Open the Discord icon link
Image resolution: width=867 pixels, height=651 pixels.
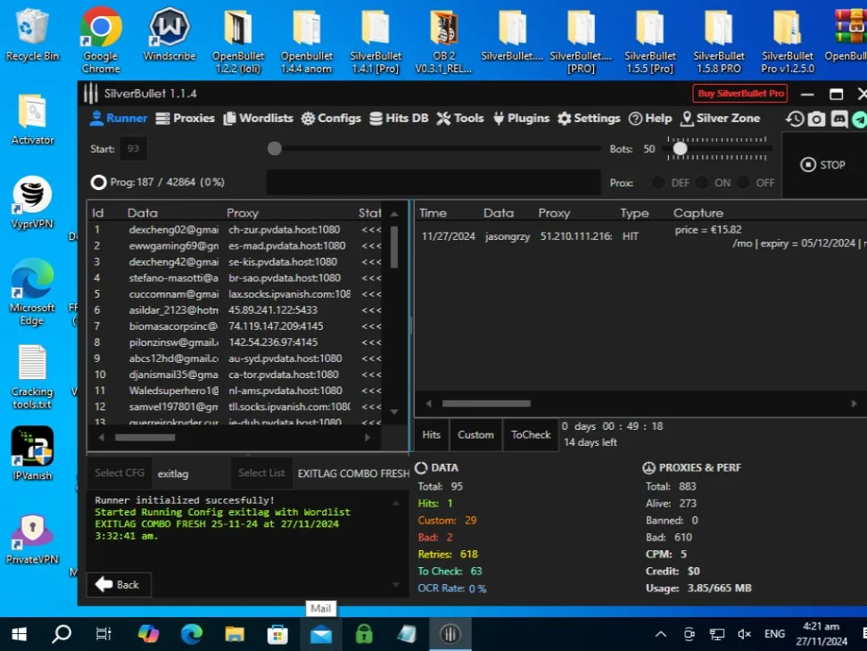click(x=838, y=119)
